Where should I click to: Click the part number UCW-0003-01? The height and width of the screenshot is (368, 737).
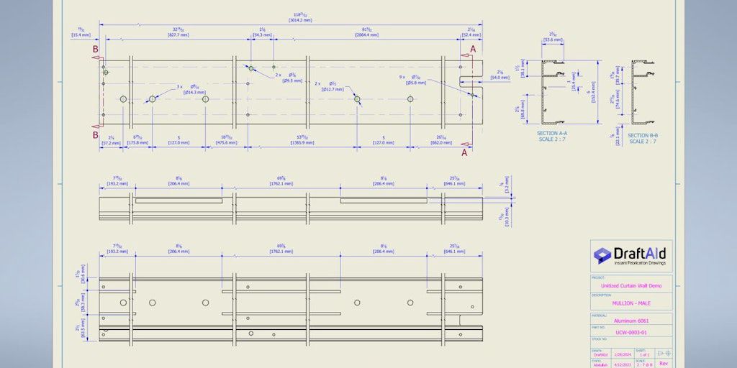click(x=631, y=332)
